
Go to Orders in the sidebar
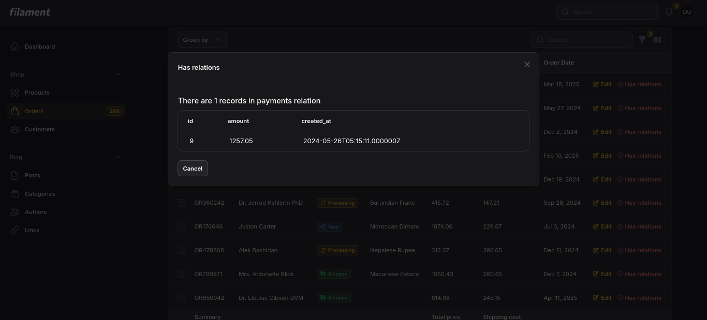tap(34, 111)
